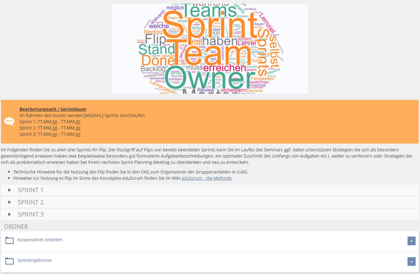Expand SPRINT 2 using its triangle arrow

pyautogui.click(x=10, y=202)
